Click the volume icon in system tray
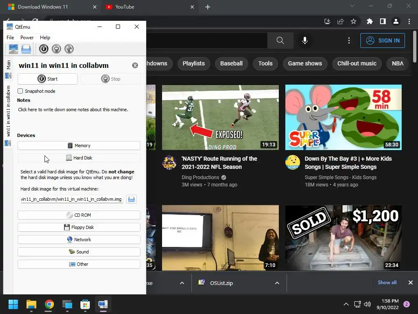The height and width of the screenshot is (314, 418). 367,304
